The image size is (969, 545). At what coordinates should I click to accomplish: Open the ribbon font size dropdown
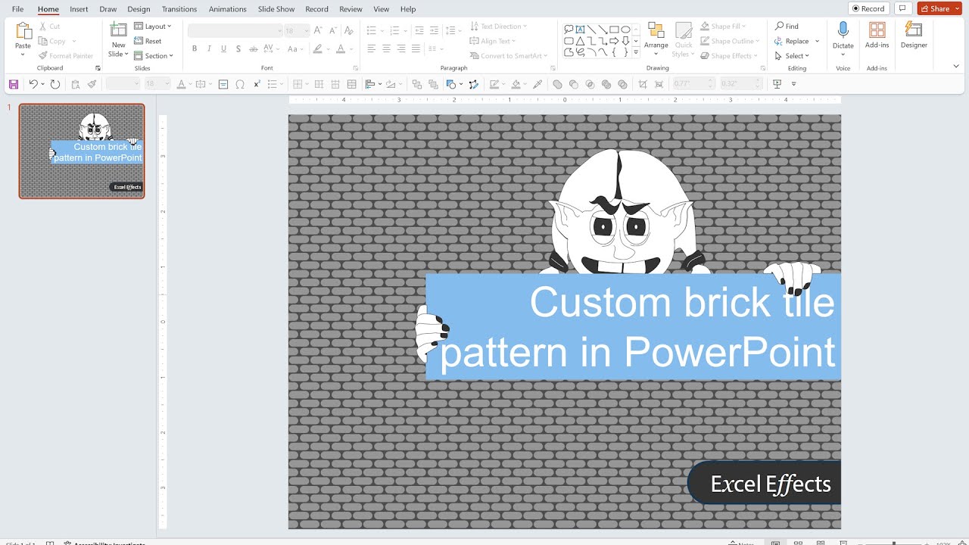click(306, 31)
